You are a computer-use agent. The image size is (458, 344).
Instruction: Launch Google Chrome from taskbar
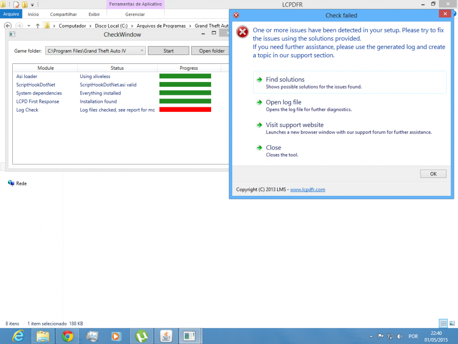point(67,336)
